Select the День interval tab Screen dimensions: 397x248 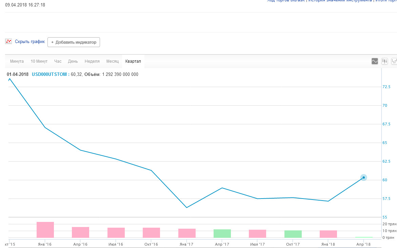pyautogui.click(x=73, y=61)
